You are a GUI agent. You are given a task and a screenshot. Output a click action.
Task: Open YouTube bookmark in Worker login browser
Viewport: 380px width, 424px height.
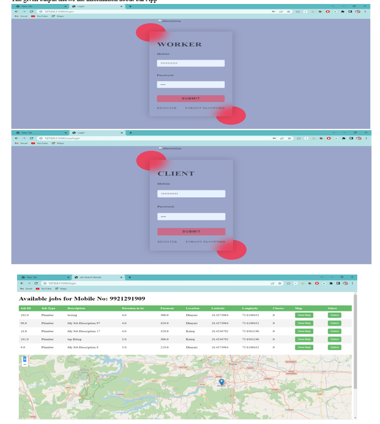[x=39, y=16]
